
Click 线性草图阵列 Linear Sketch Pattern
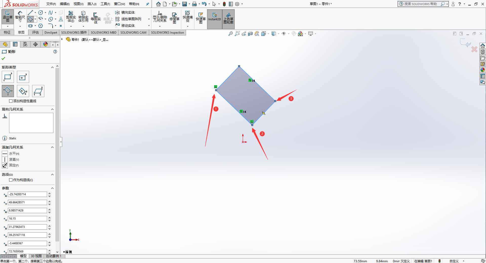[x=128, y=19]
